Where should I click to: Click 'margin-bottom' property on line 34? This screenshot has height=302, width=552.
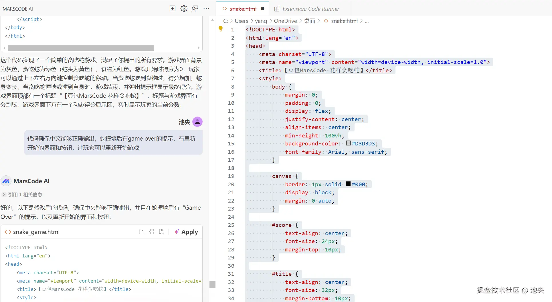[x=306, y=298]
